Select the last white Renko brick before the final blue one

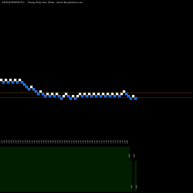133,96
